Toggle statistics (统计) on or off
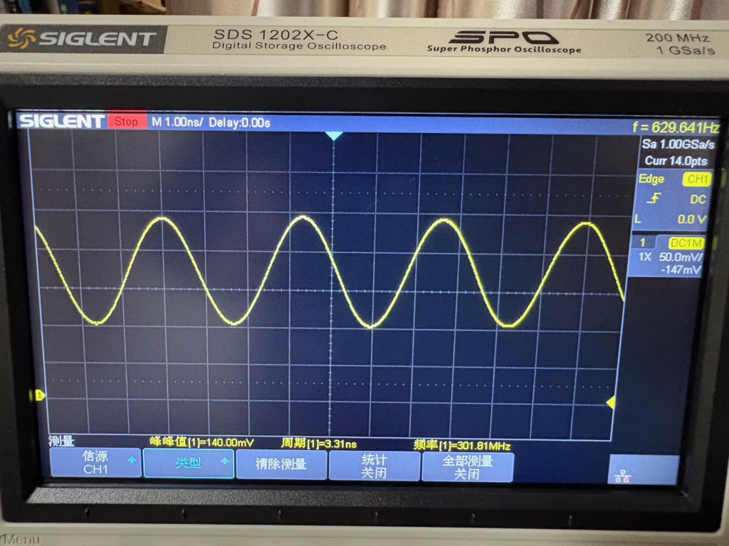This screenshot has height=546, width=729. coord(374,466)
